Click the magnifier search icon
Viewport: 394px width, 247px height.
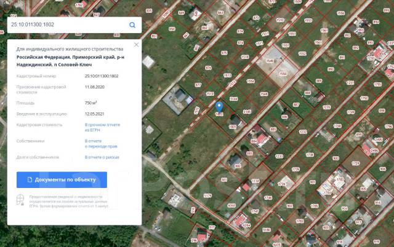[132, 25]
